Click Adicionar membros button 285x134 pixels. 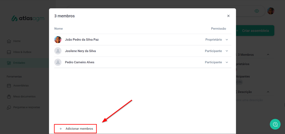click(x=76, y=129)
